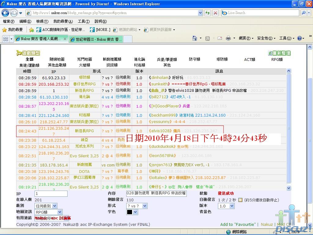Expand the 地圖資訊 RPG類 dropdown
Viewport: 313px width, 235px height.
pos(48,212)
